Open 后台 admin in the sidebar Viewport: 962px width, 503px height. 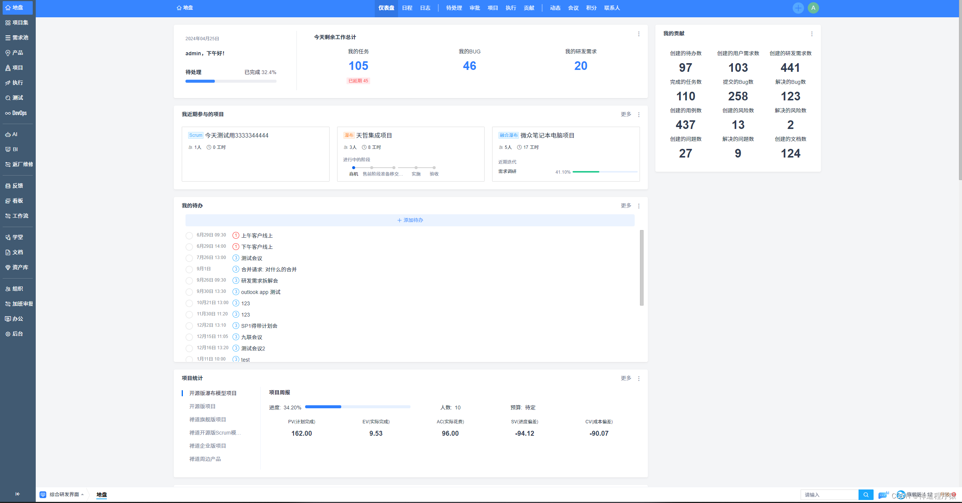pos(17,334)
